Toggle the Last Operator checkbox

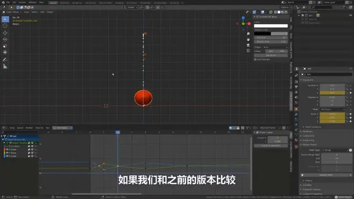[255, 60]
